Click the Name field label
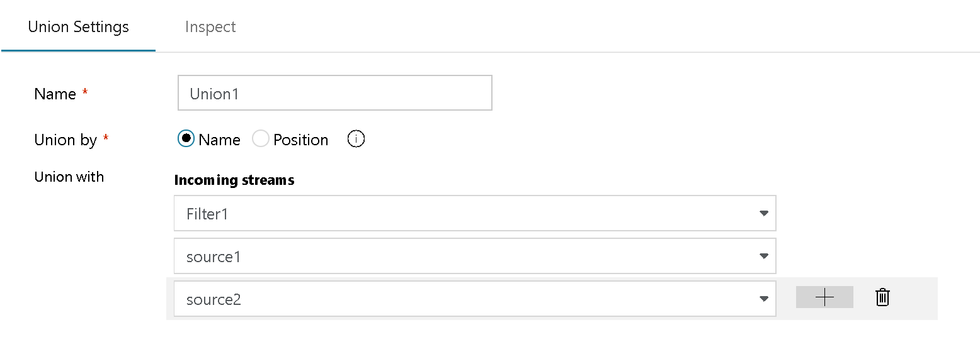 click(x=55, y=94)
